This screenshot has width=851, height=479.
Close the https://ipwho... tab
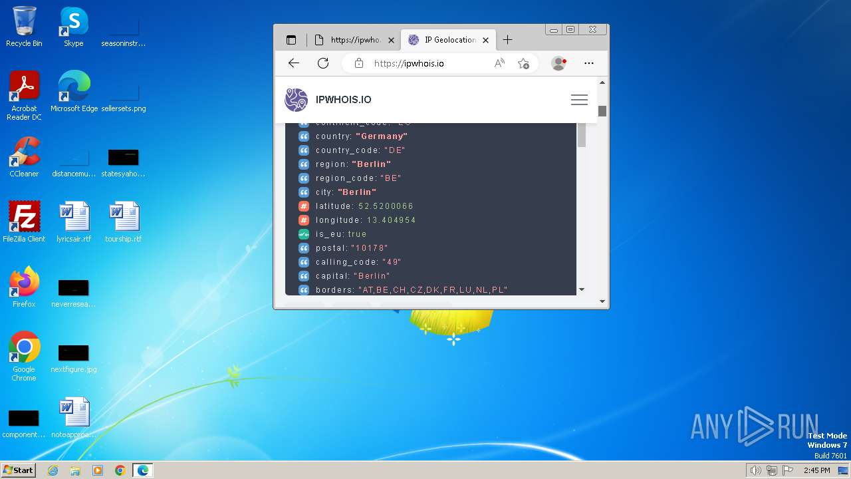(391, 40)
